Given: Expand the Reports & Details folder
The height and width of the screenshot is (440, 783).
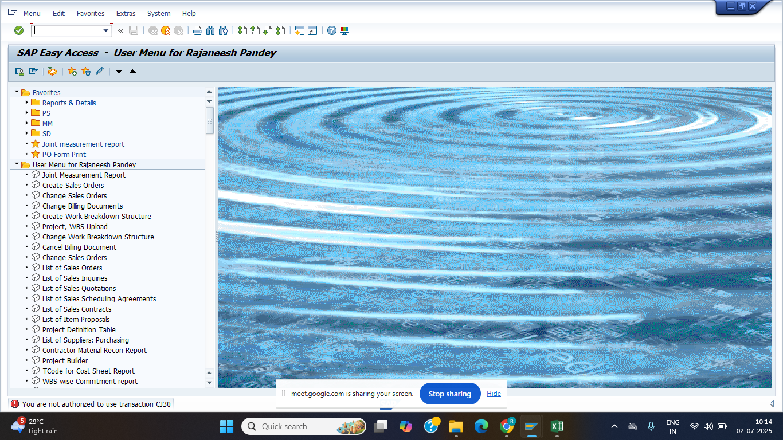Looking at the screenshot, I should click(26, 103).
